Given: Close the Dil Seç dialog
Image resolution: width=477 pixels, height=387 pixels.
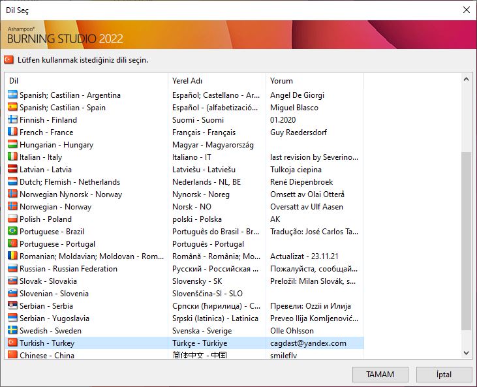Looking at the screenshot, I should coord(467,10).
